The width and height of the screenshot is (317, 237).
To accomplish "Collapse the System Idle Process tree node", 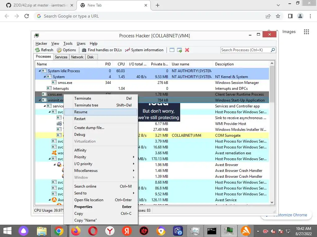I will pos(40,71).
